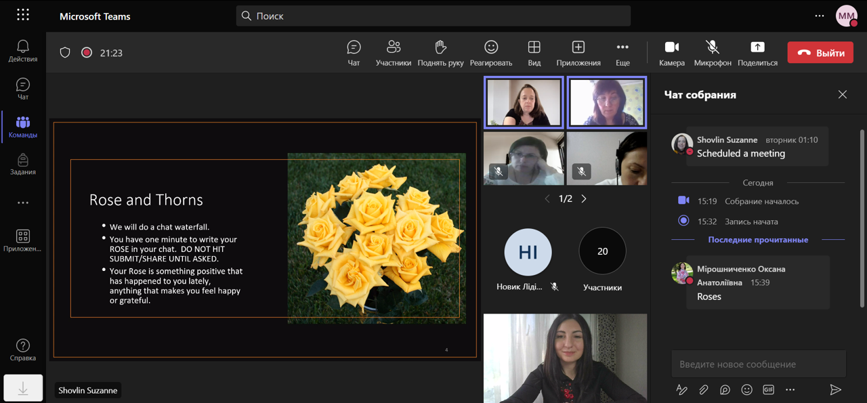Screen dimensions: 867x403
Task: Send the chat message arrow
Action: point(836,389)
